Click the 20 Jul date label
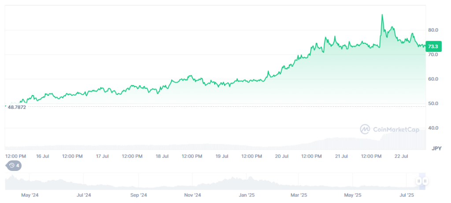 [x=282, y=156]
